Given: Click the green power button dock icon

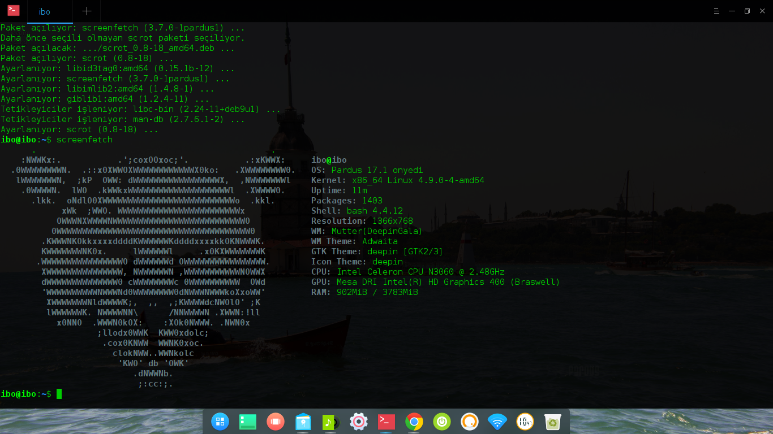Looking at the screenshot, I should [x=442, y=422].
